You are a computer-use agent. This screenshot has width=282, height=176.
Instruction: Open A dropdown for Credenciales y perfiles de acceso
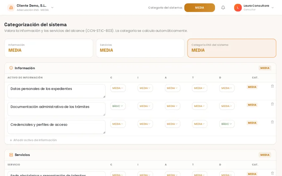coord(172,124)
